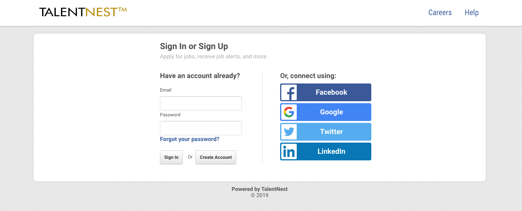Click the "Email" field label

click(x=166, y=90)
